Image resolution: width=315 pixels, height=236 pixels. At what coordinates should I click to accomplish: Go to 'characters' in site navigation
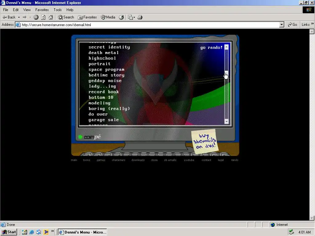click(118, 160)
